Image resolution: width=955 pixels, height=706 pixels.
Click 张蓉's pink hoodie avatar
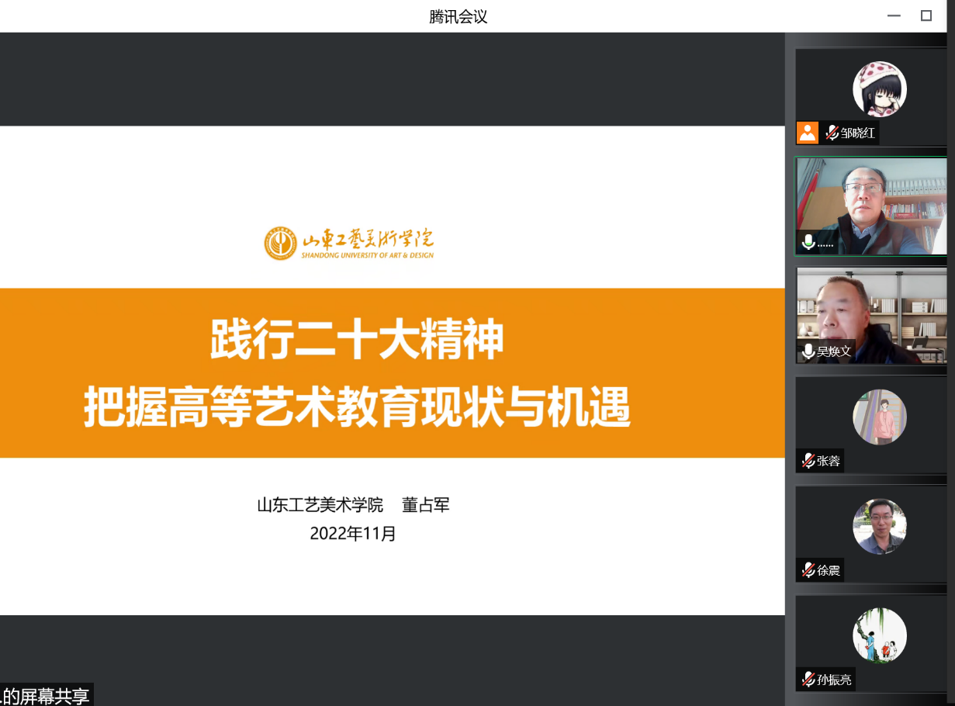[880, 417]
